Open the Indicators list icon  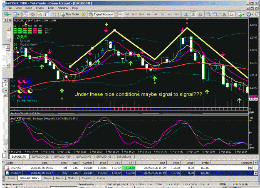(240, 15)
